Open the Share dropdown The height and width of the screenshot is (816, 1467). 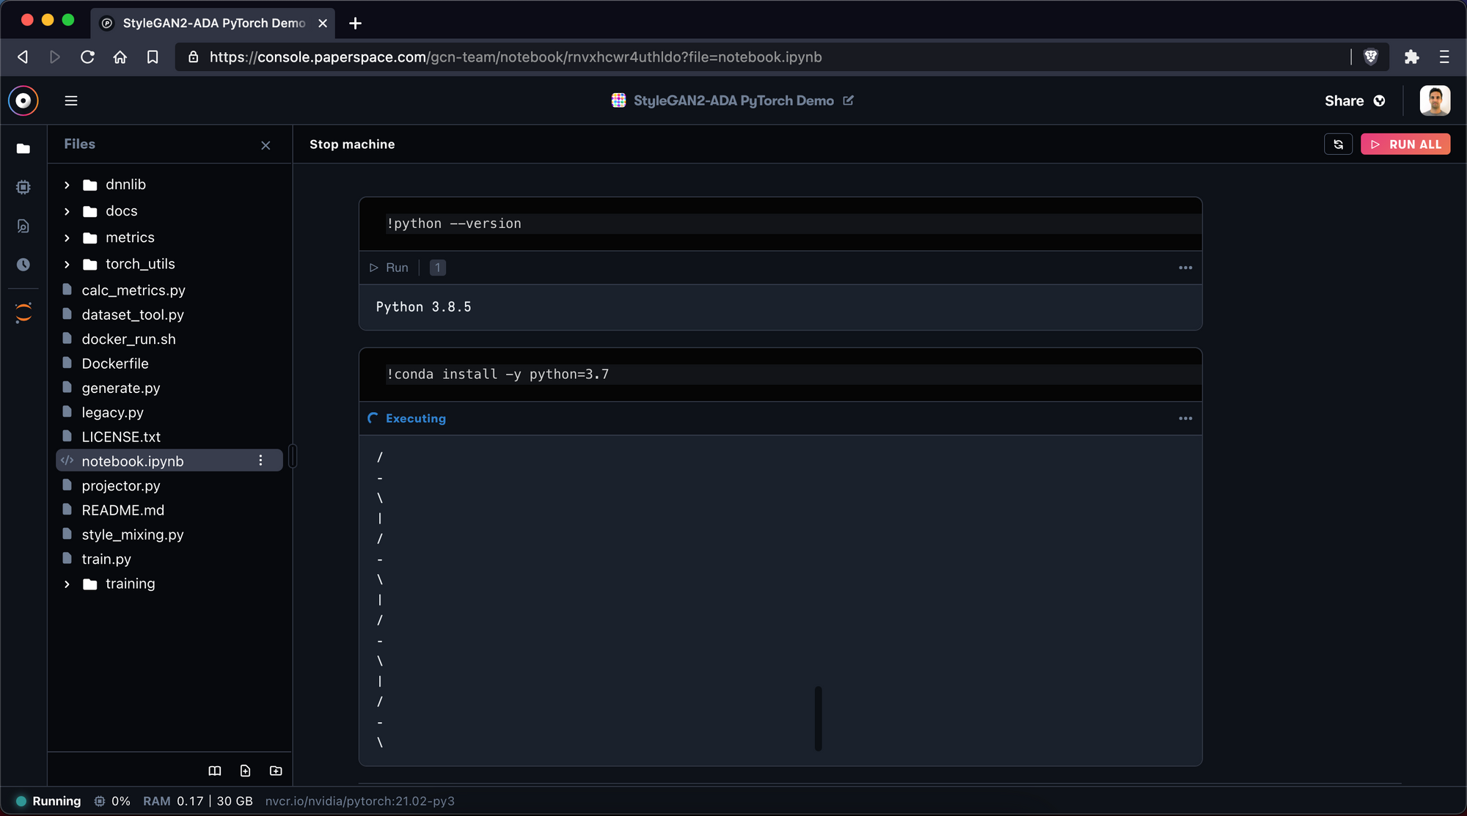(x=1354, y=101)
